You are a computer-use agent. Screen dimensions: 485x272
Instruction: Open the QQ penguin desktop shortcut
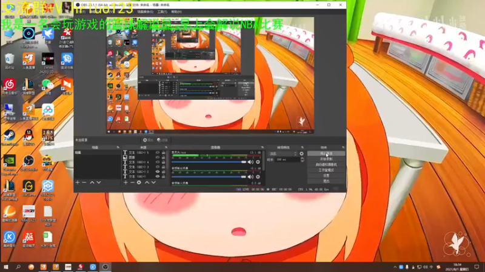[x=28, y=138]
